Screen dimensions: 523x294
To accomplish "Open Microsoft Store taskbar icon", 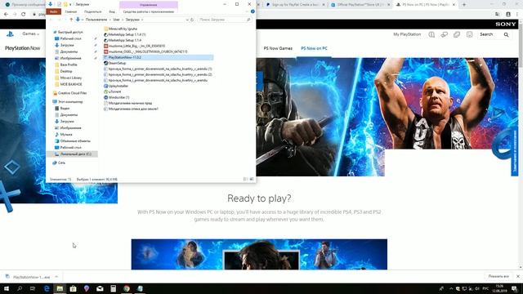I will click(73, 288).
